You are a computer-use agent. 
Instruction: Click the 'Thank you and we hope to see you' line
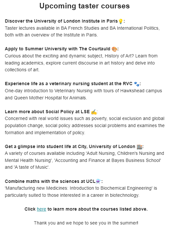pos(86,223)
